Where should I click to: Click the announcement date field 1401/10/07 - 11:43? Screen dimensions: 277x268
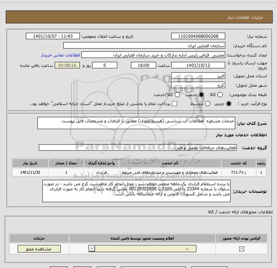[x=53, y=36]
